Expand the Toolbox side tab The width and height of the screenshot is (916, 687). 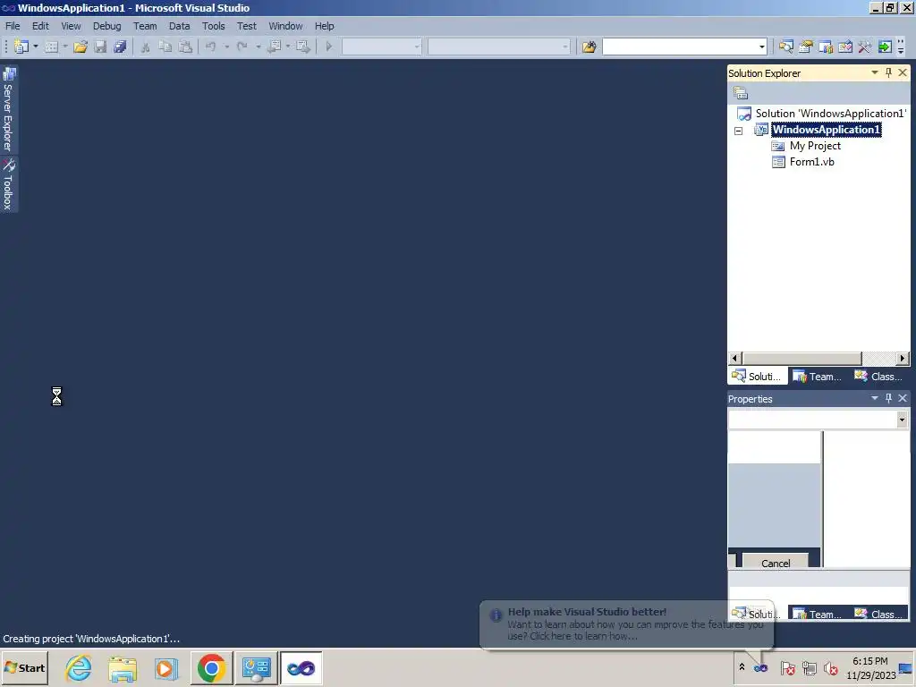[8, 184]
